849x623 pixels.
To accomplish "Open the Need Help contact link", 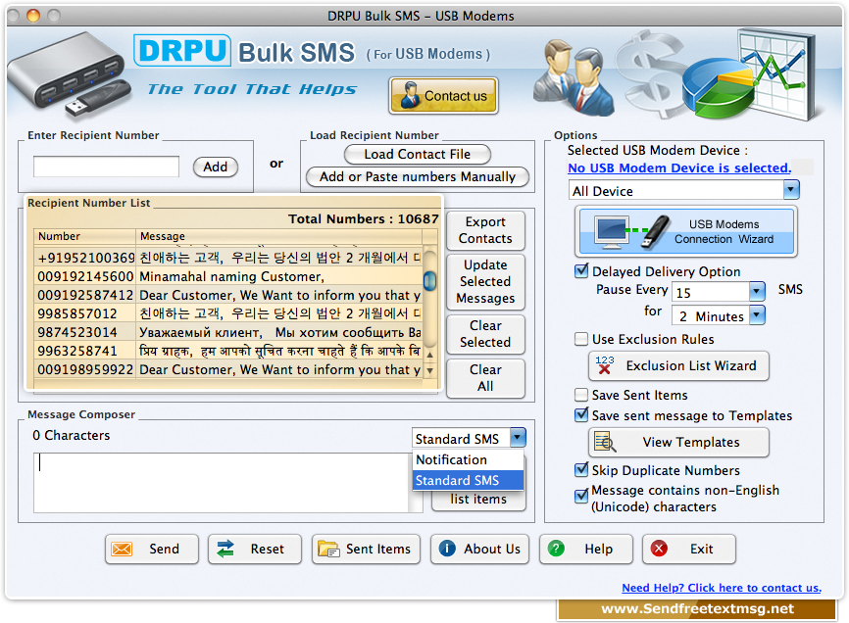I will 721,588.
